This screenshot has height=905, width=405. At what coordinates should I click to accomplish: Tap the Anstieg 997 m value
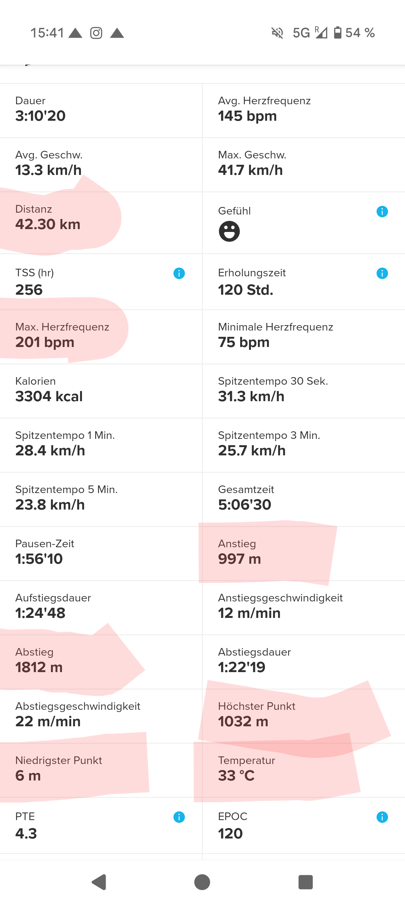(240, 559)
